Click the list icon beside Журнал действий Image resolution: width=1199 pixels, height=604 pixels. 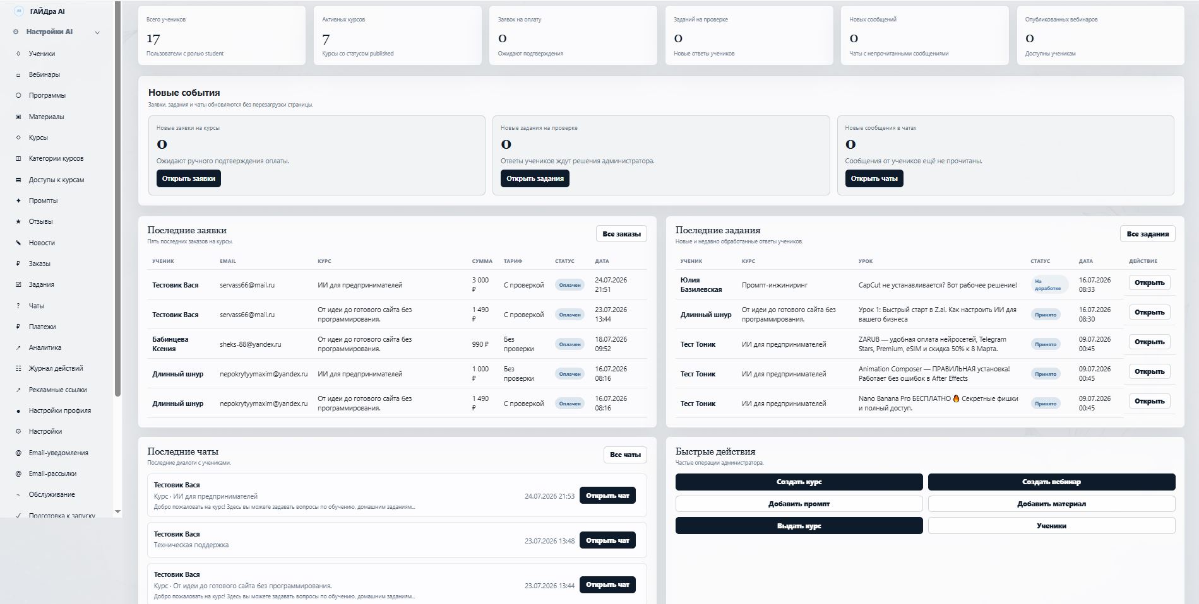[x=18, y=368]
